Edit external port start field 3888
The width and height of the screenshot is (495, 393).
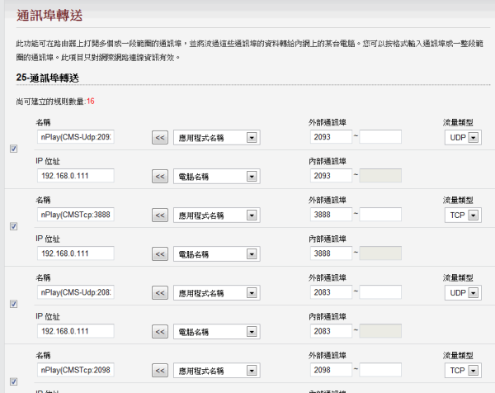coord(331,215)
